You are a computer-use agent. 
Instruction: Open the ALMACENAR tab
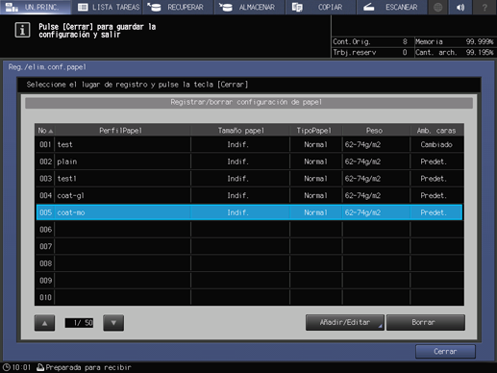pyautogui.click(x=249, y=7)
